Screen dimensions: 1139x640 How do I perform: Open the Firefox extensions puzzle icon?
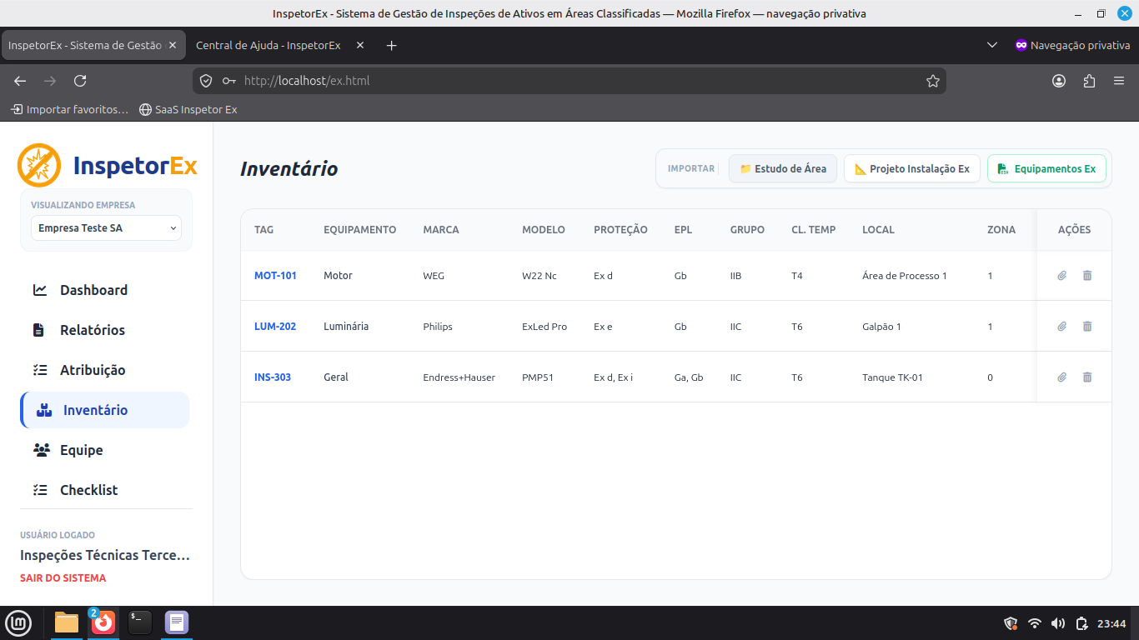[x=1089, y=81]
